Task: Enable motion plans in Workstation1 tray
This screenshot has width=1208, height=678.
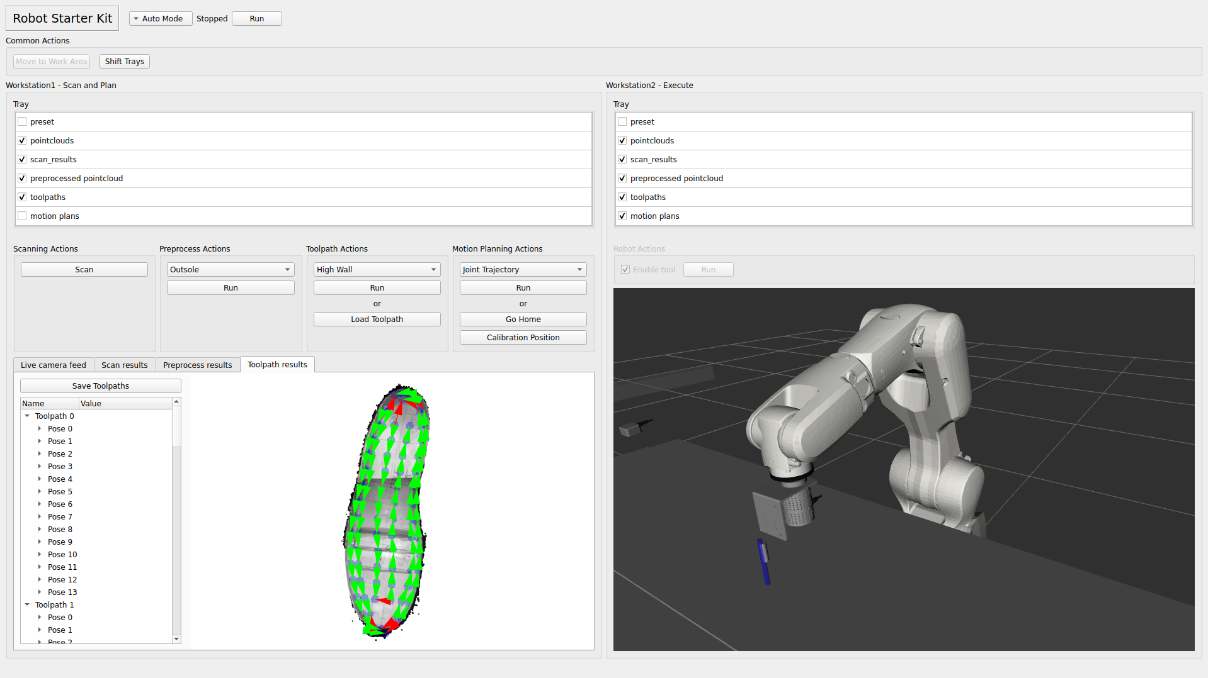Action: pyautogui.click(x=22, y=216)
